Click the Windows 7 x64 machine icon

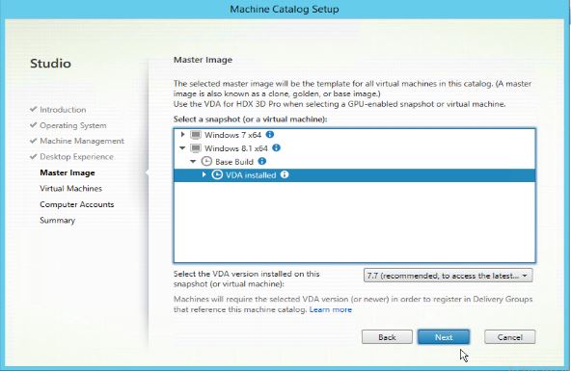pos(196,135)
